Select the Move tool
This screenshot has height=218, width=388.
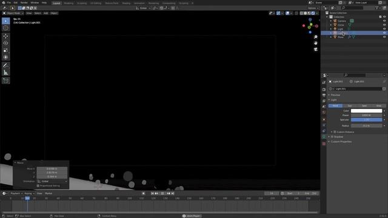point(5,36)
